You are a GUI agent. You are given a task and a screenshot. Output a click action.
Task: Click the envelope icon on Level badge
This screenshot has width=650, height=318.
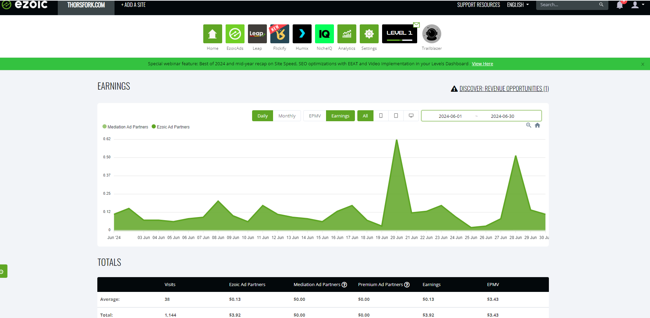click(x=416, y=25)
